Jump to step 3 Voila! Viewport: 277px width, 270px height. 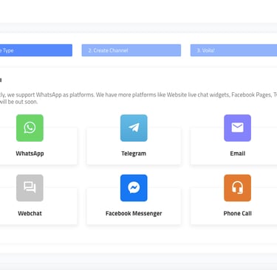(x=233, y=50)
